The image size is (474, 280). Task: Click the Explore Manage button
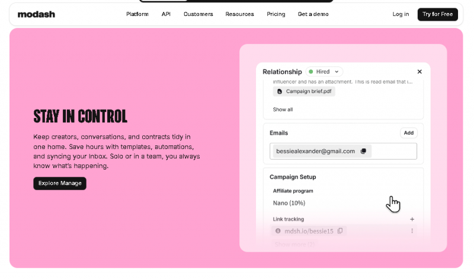coord(60,183)
